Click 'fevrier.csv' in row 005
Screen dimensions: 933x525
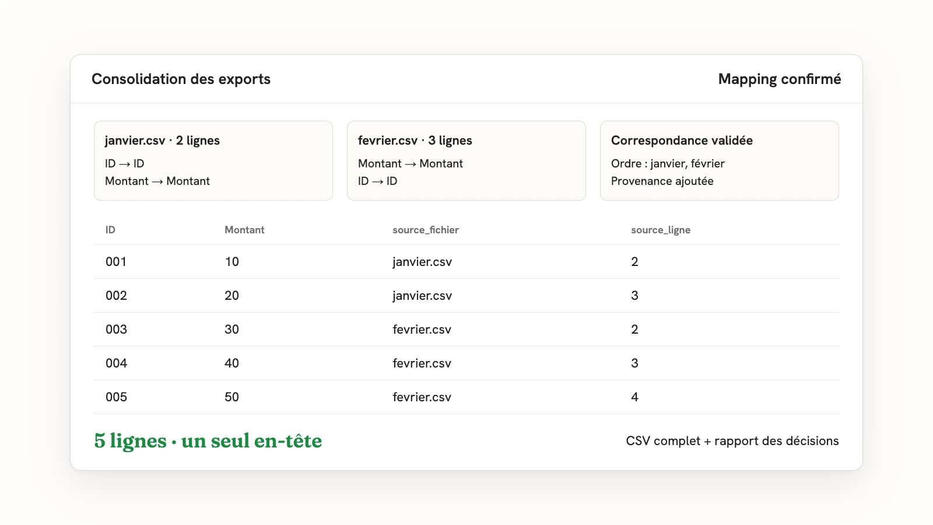pyautogui.click(x=422, y=397)
